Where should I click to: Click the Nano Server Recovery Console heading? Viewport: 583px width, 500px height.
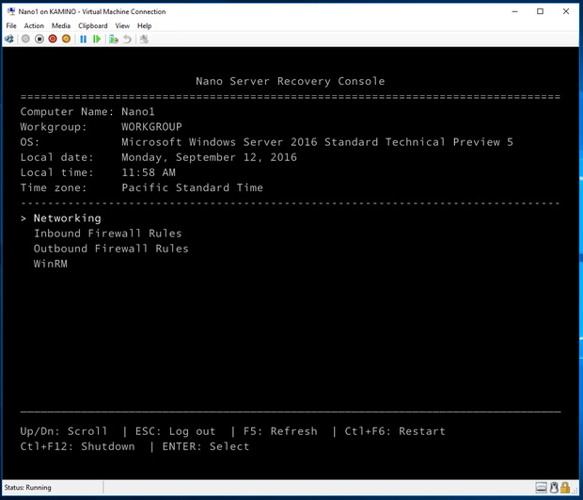click(291, 81)
